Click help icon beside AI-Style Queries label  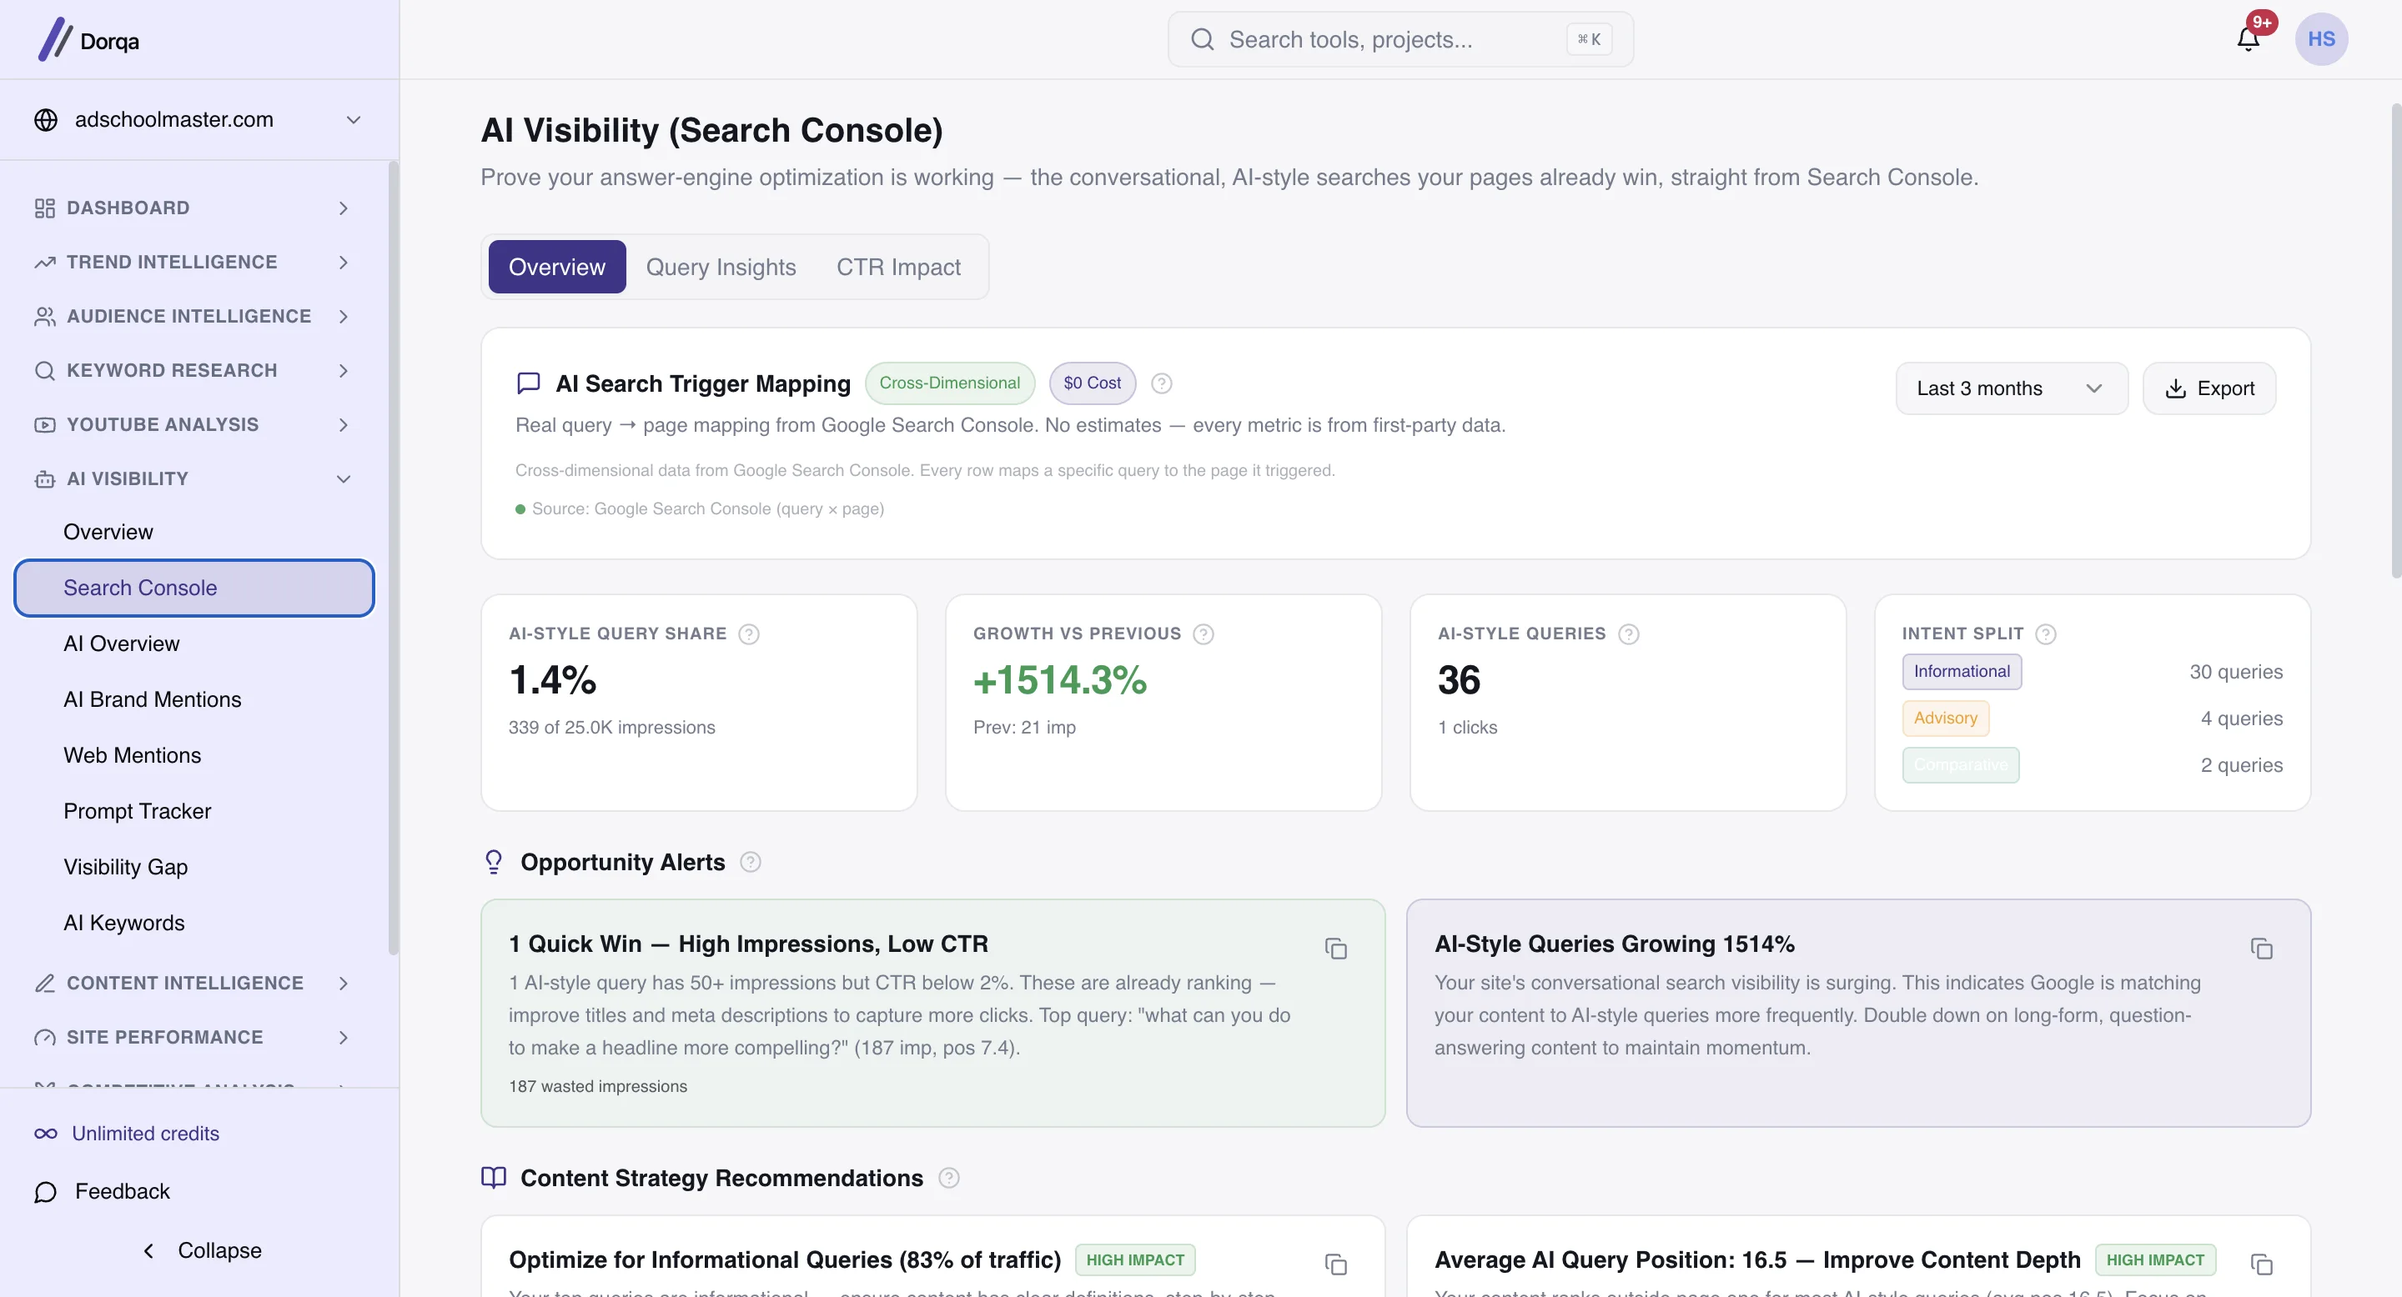click(x=1628, y=633)
